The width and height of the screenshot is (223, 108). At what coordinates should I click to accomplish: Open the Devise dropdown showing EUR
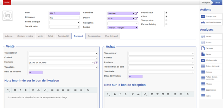click(x=121, y=18)
